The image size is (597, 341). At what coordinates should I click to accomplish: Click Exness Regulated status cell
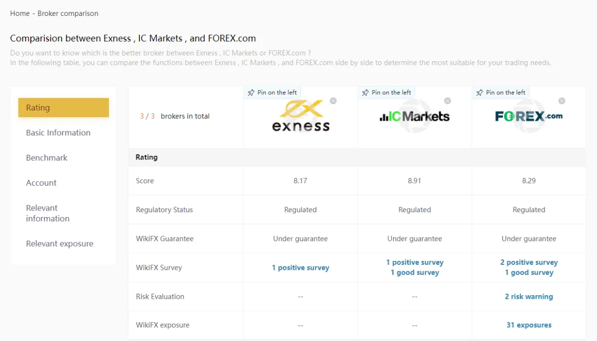click(x=300, y=210)
